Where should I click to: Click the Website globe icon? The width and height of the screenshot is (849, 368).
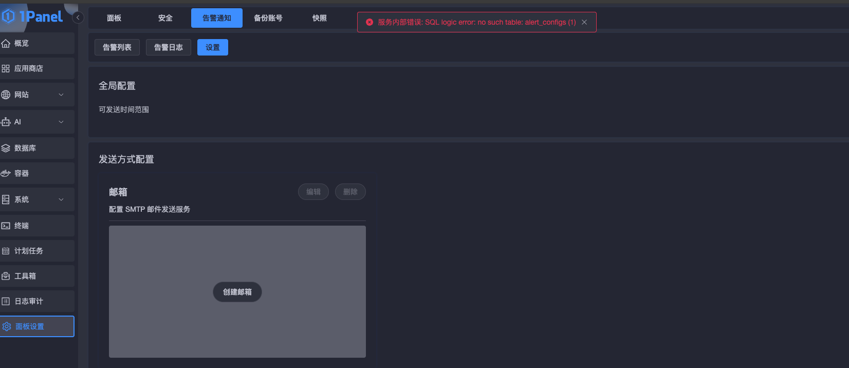tap(6, 95)
